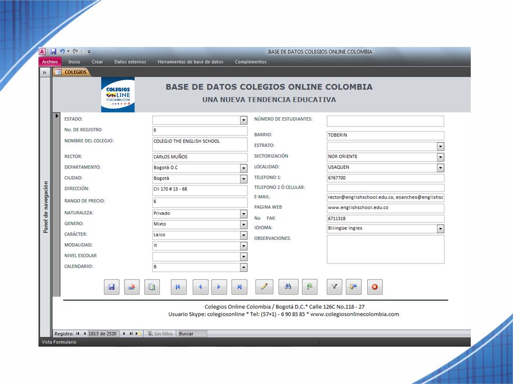Click previous record arrow in Registro bar
Screen dimensions: 513x384
84,334
